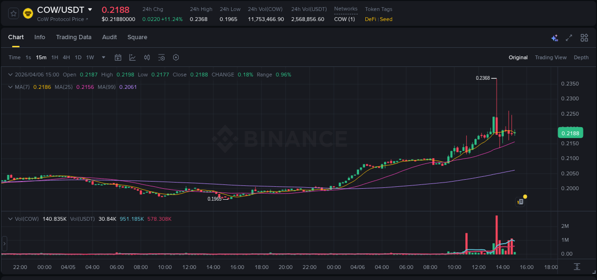Collapse the Vol(COW) indicator chevron

(11, 219)
